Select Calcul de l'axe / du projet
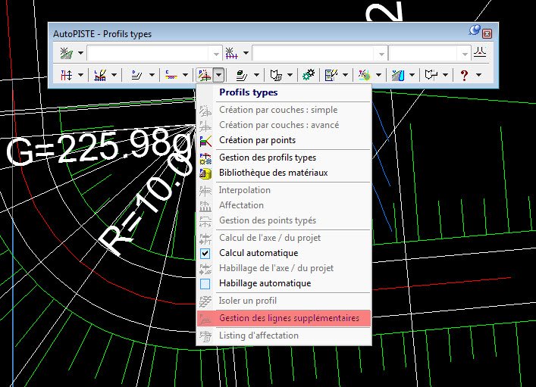 (284, 238)
